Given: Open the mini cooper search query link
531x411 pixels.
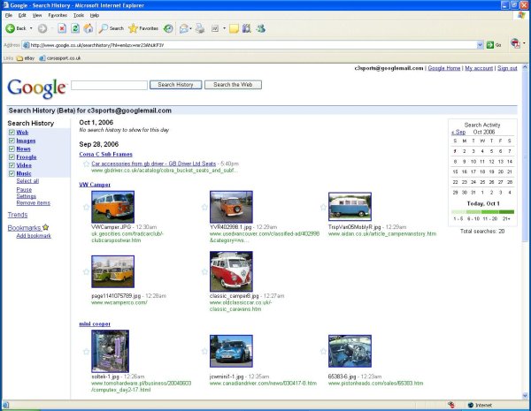Looking at the screenshot, I should tap(95, 324).
